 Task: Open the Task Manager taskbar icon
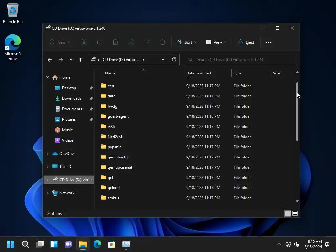[x=126, y=244]
